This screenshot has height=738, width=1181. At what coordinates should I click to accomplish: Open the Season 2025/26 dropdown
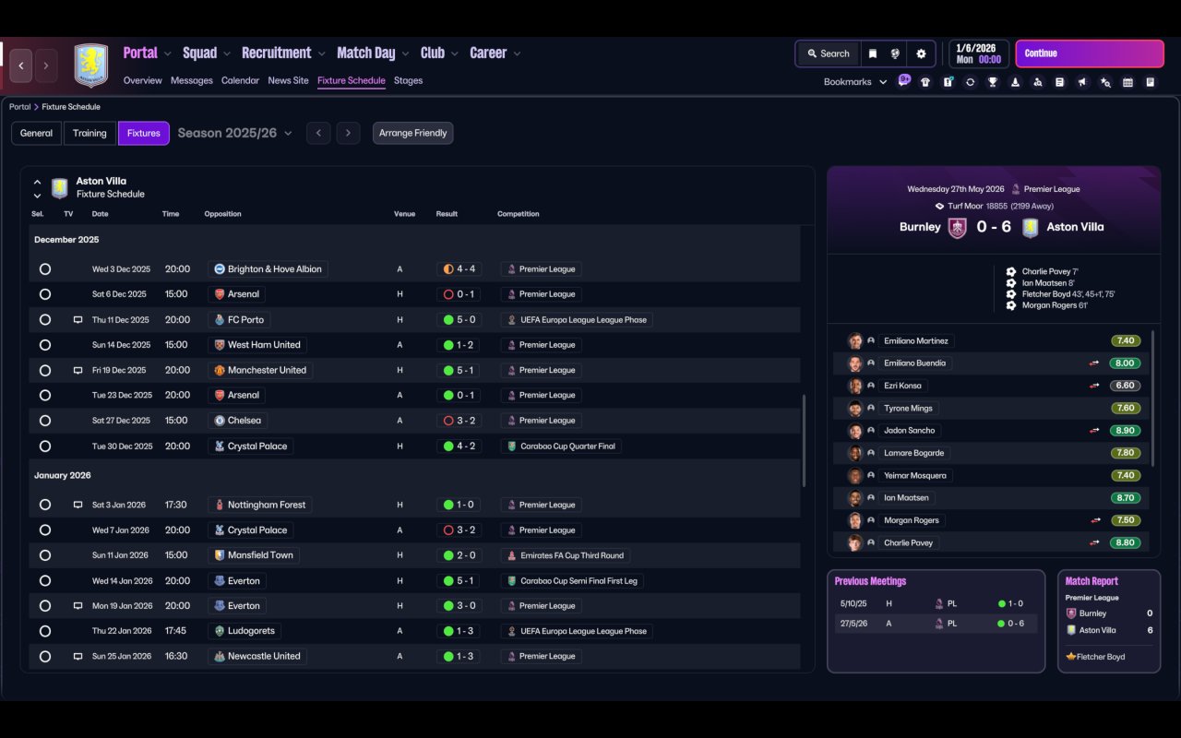[x=235, y=133]
